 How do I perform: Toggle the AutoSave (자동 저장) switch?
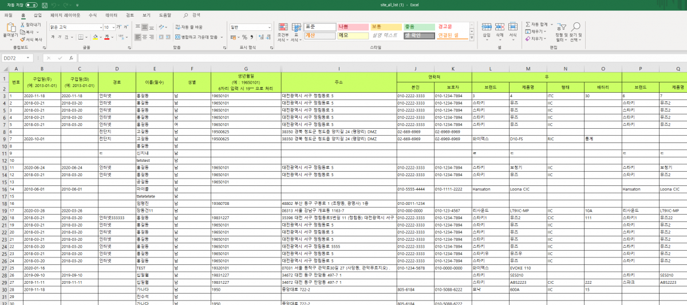click(31, 5)
